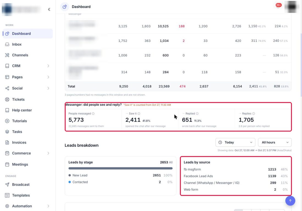Click the Broadcast paper-plane icon

pyautogui.click(x=7, y=184)
